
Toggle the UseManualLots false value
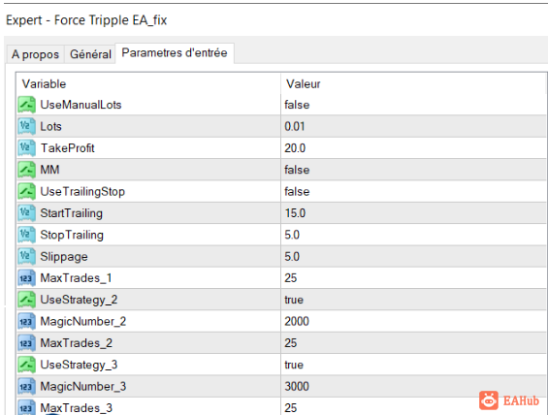point(414,105)
